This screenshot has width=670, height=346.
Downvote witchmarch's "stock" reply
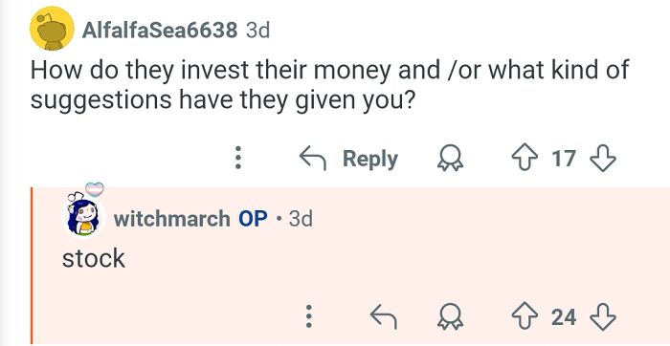[x=602, y=317]
